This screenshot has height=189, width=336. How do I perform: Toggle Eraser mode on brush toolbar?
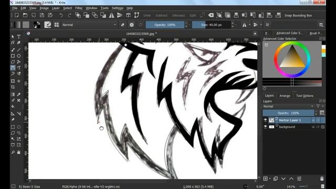pyautogui.click(x=122, y=25)
